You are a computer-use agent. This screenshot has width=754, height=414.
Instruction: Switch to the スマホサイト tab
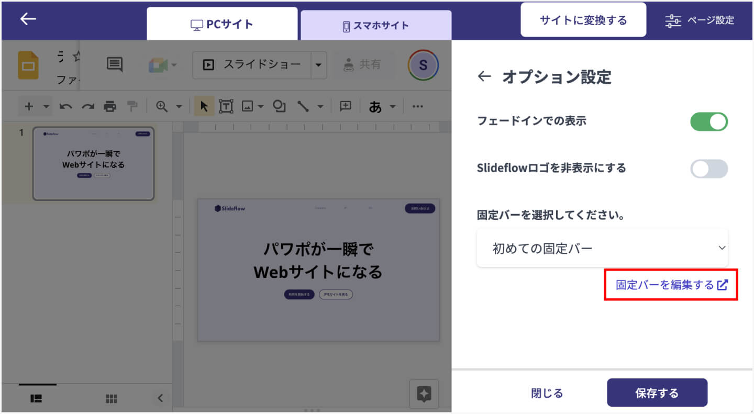[375, 25]
